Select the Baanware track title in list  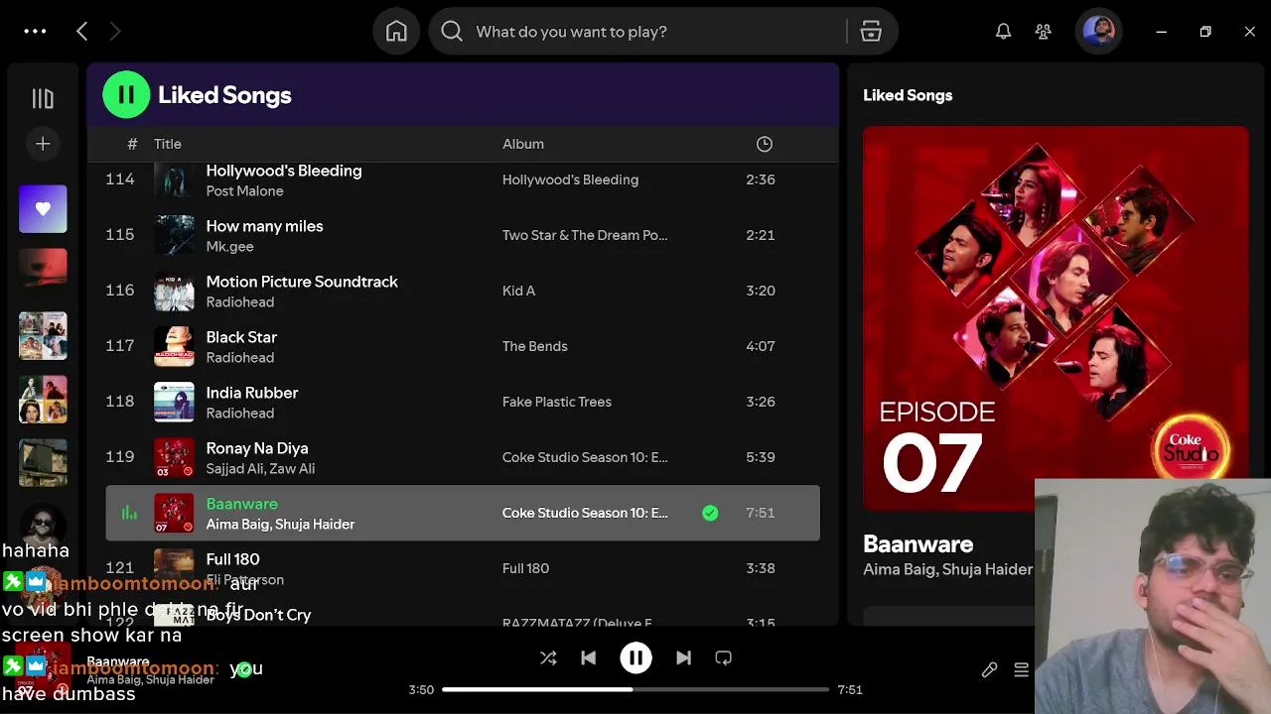click(x=242, y=504)
